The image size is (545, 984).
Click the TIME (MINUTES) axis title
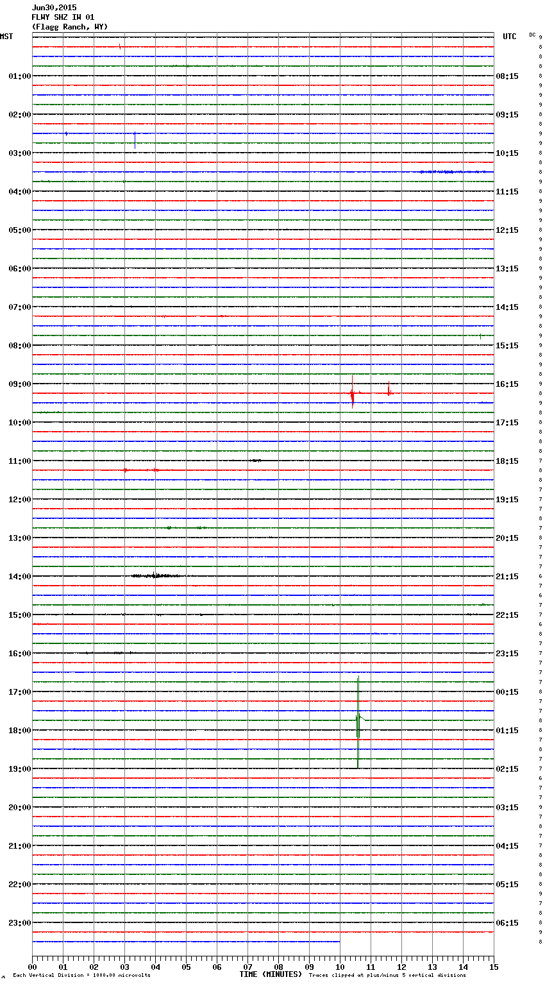coord(271,974)
